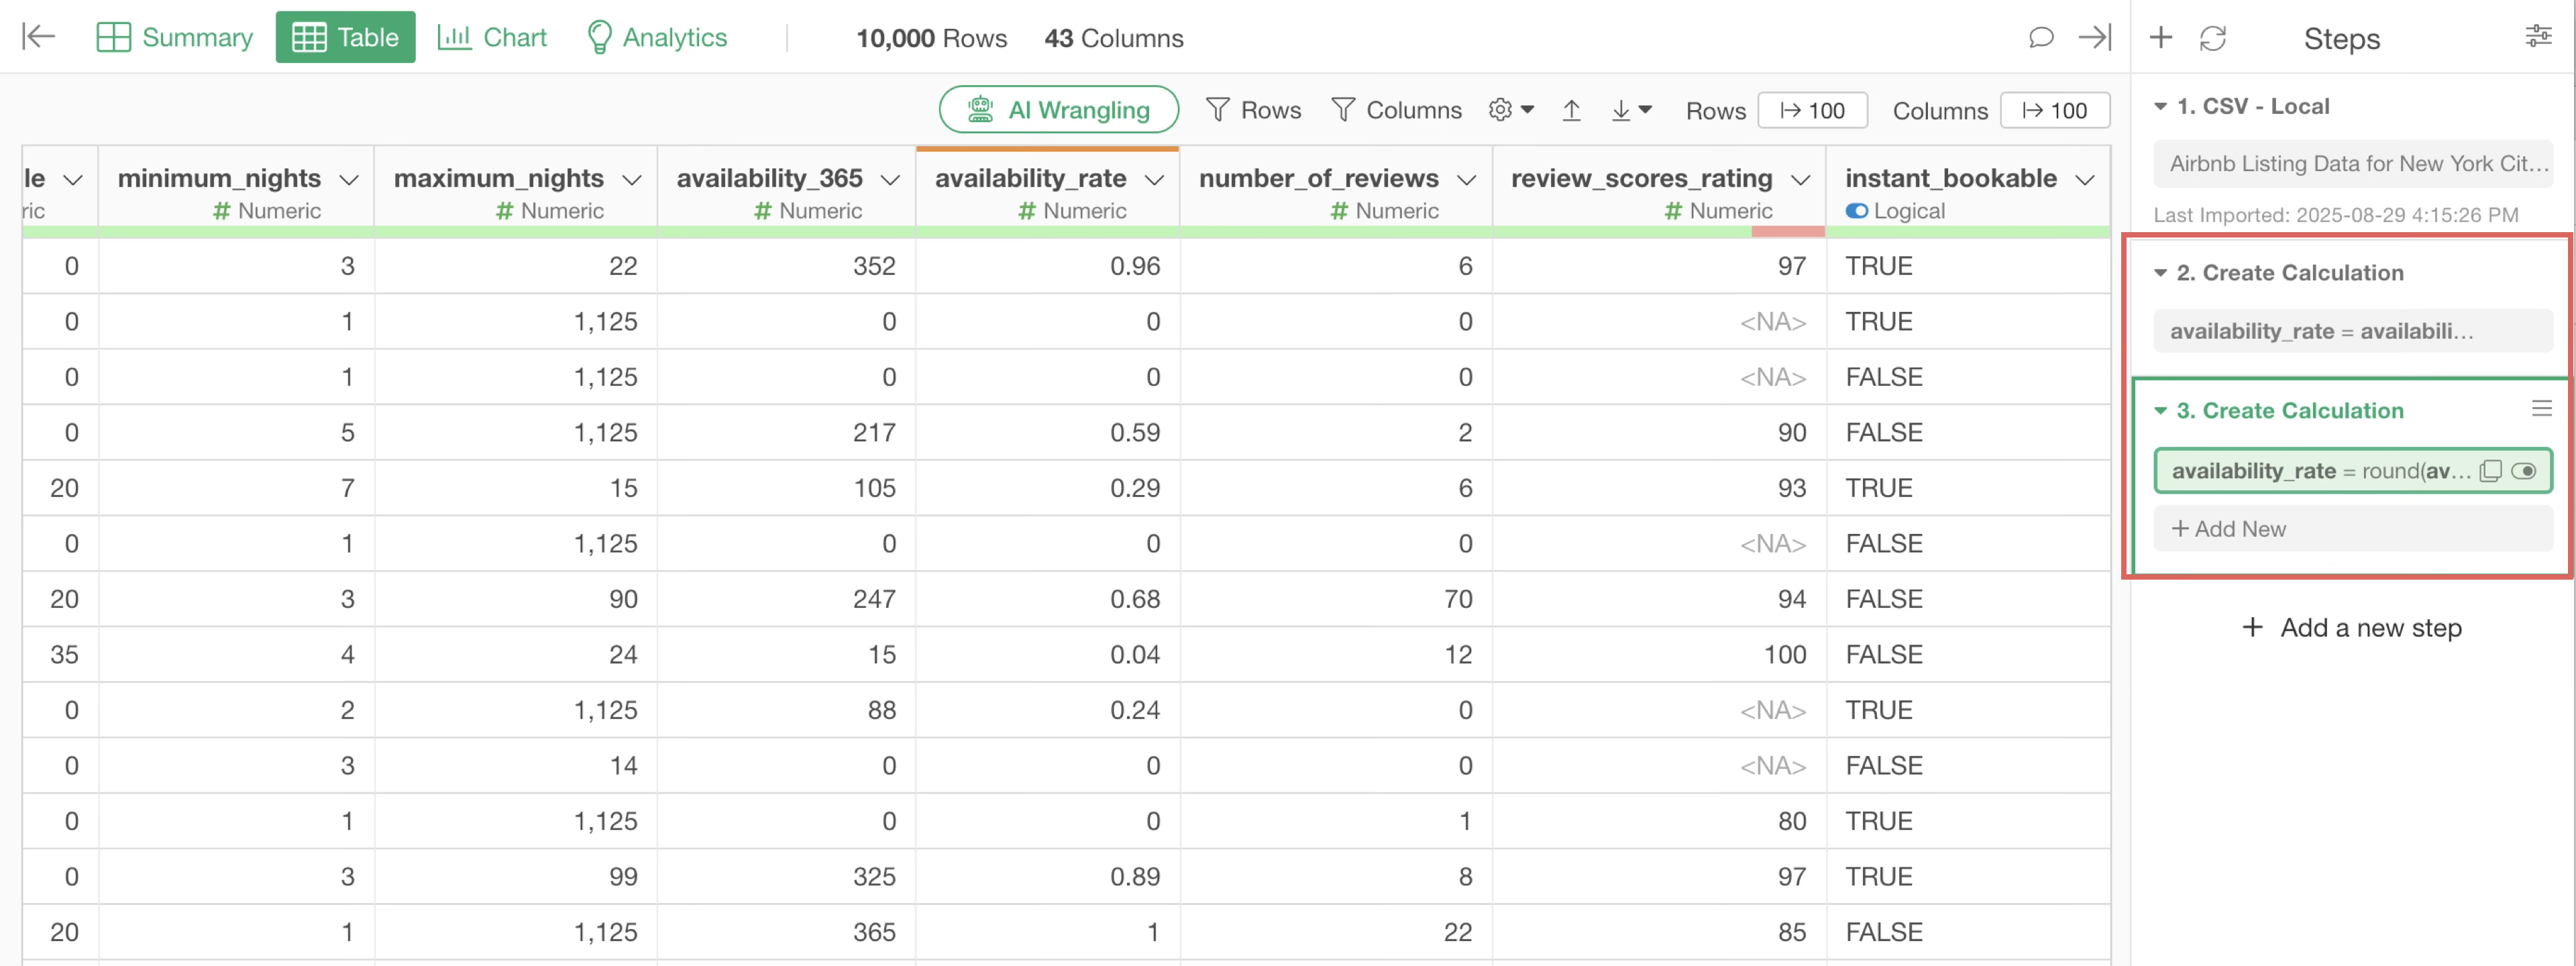Collapse the Steps panel with the right-arrow icon
Viewport: 2576px width, 966px height.
(x=2095, y=37)
